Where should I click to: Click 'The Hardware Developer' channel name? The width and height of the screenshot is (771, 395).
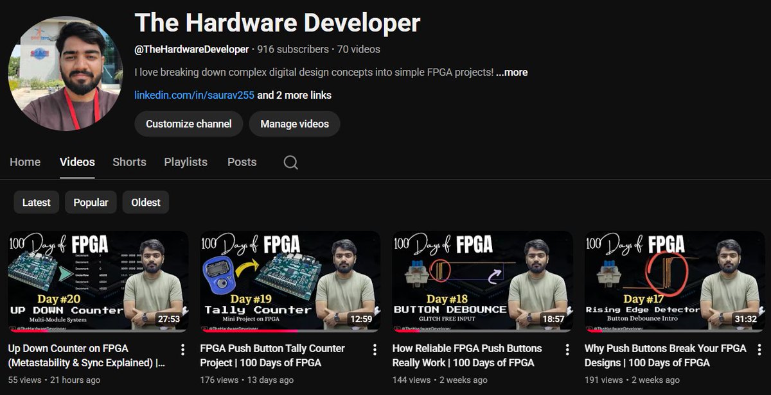(278, 23)
